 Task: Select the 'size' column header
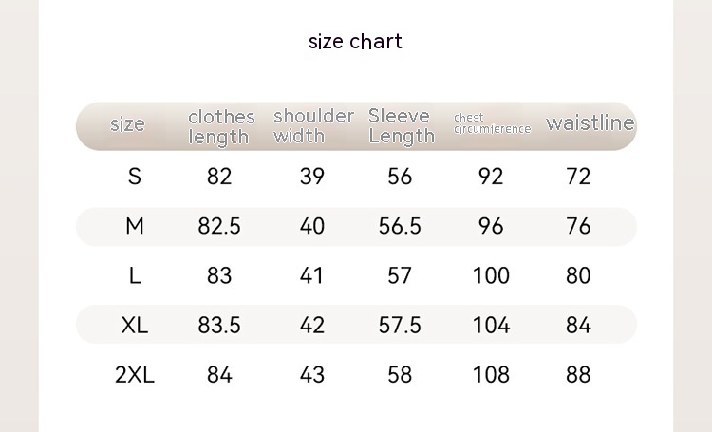[x=127, y=124]
